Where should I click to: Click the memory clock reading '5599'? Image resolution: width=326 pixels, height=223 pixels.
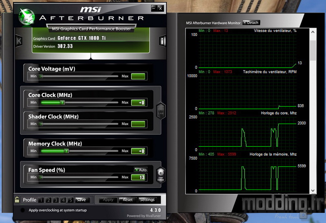tap(302, 166)
